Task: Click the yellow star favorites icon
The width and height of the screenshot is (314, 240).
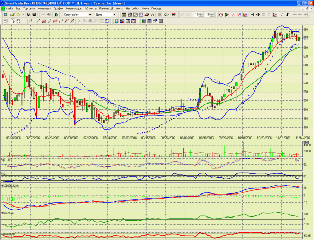Action: (x=18, y=15)
